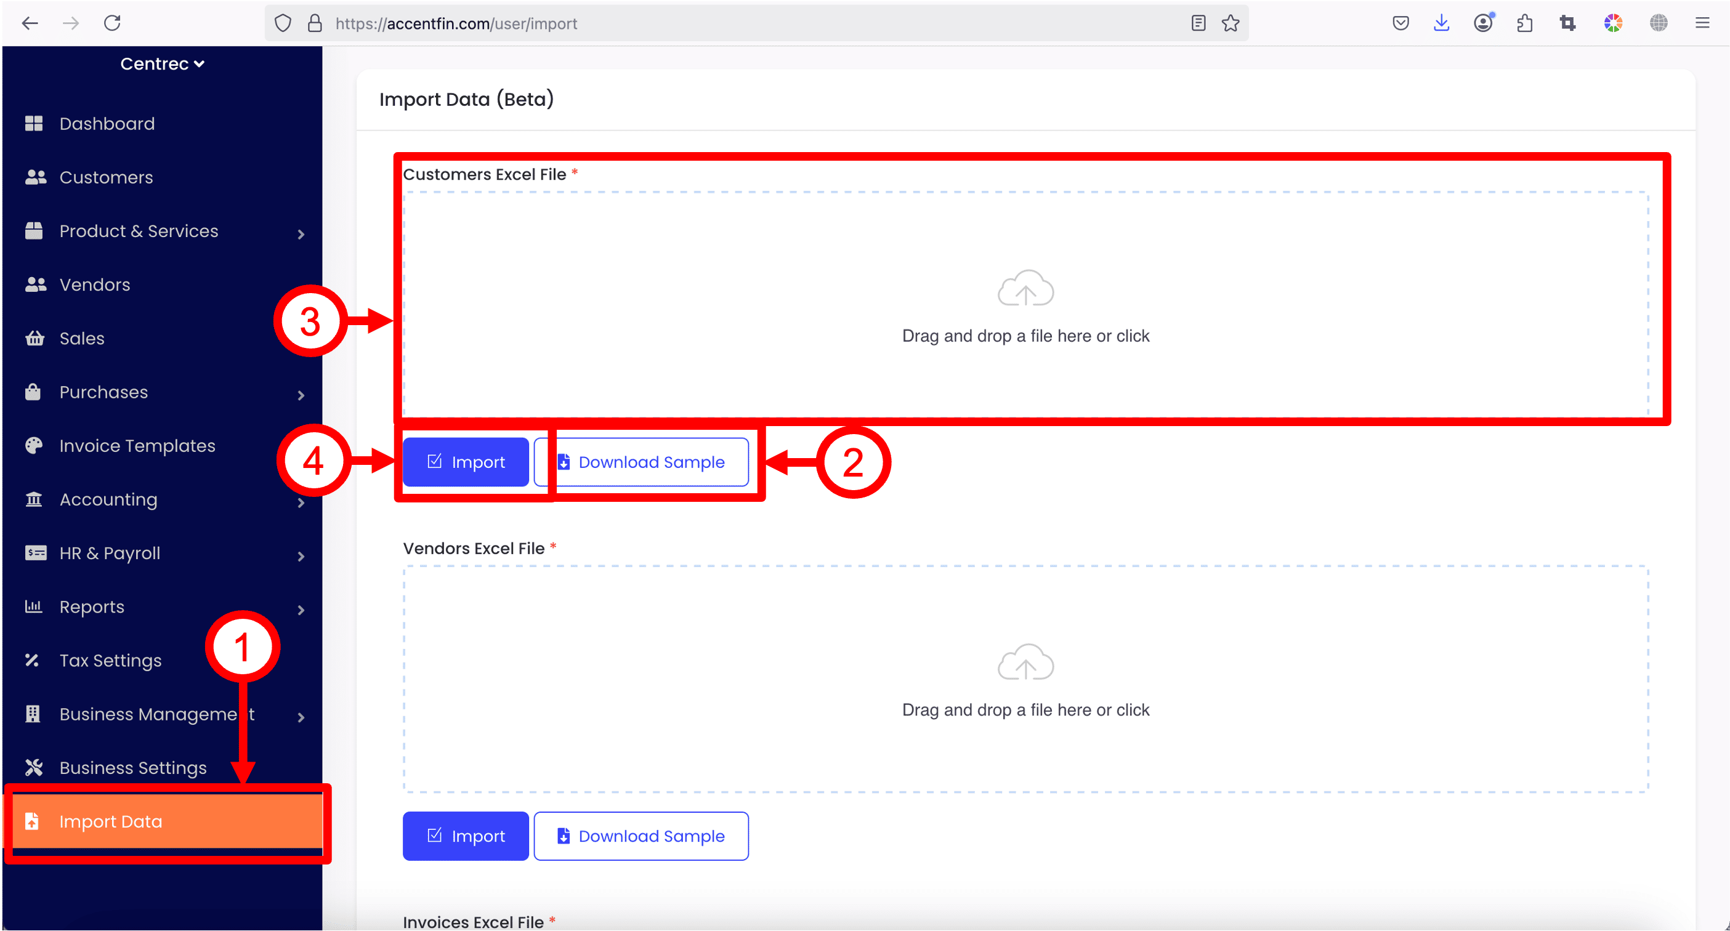Go to Invoice Templates menu item
This screenshot has width=1730, height=931.
click(x=137, y=446)
